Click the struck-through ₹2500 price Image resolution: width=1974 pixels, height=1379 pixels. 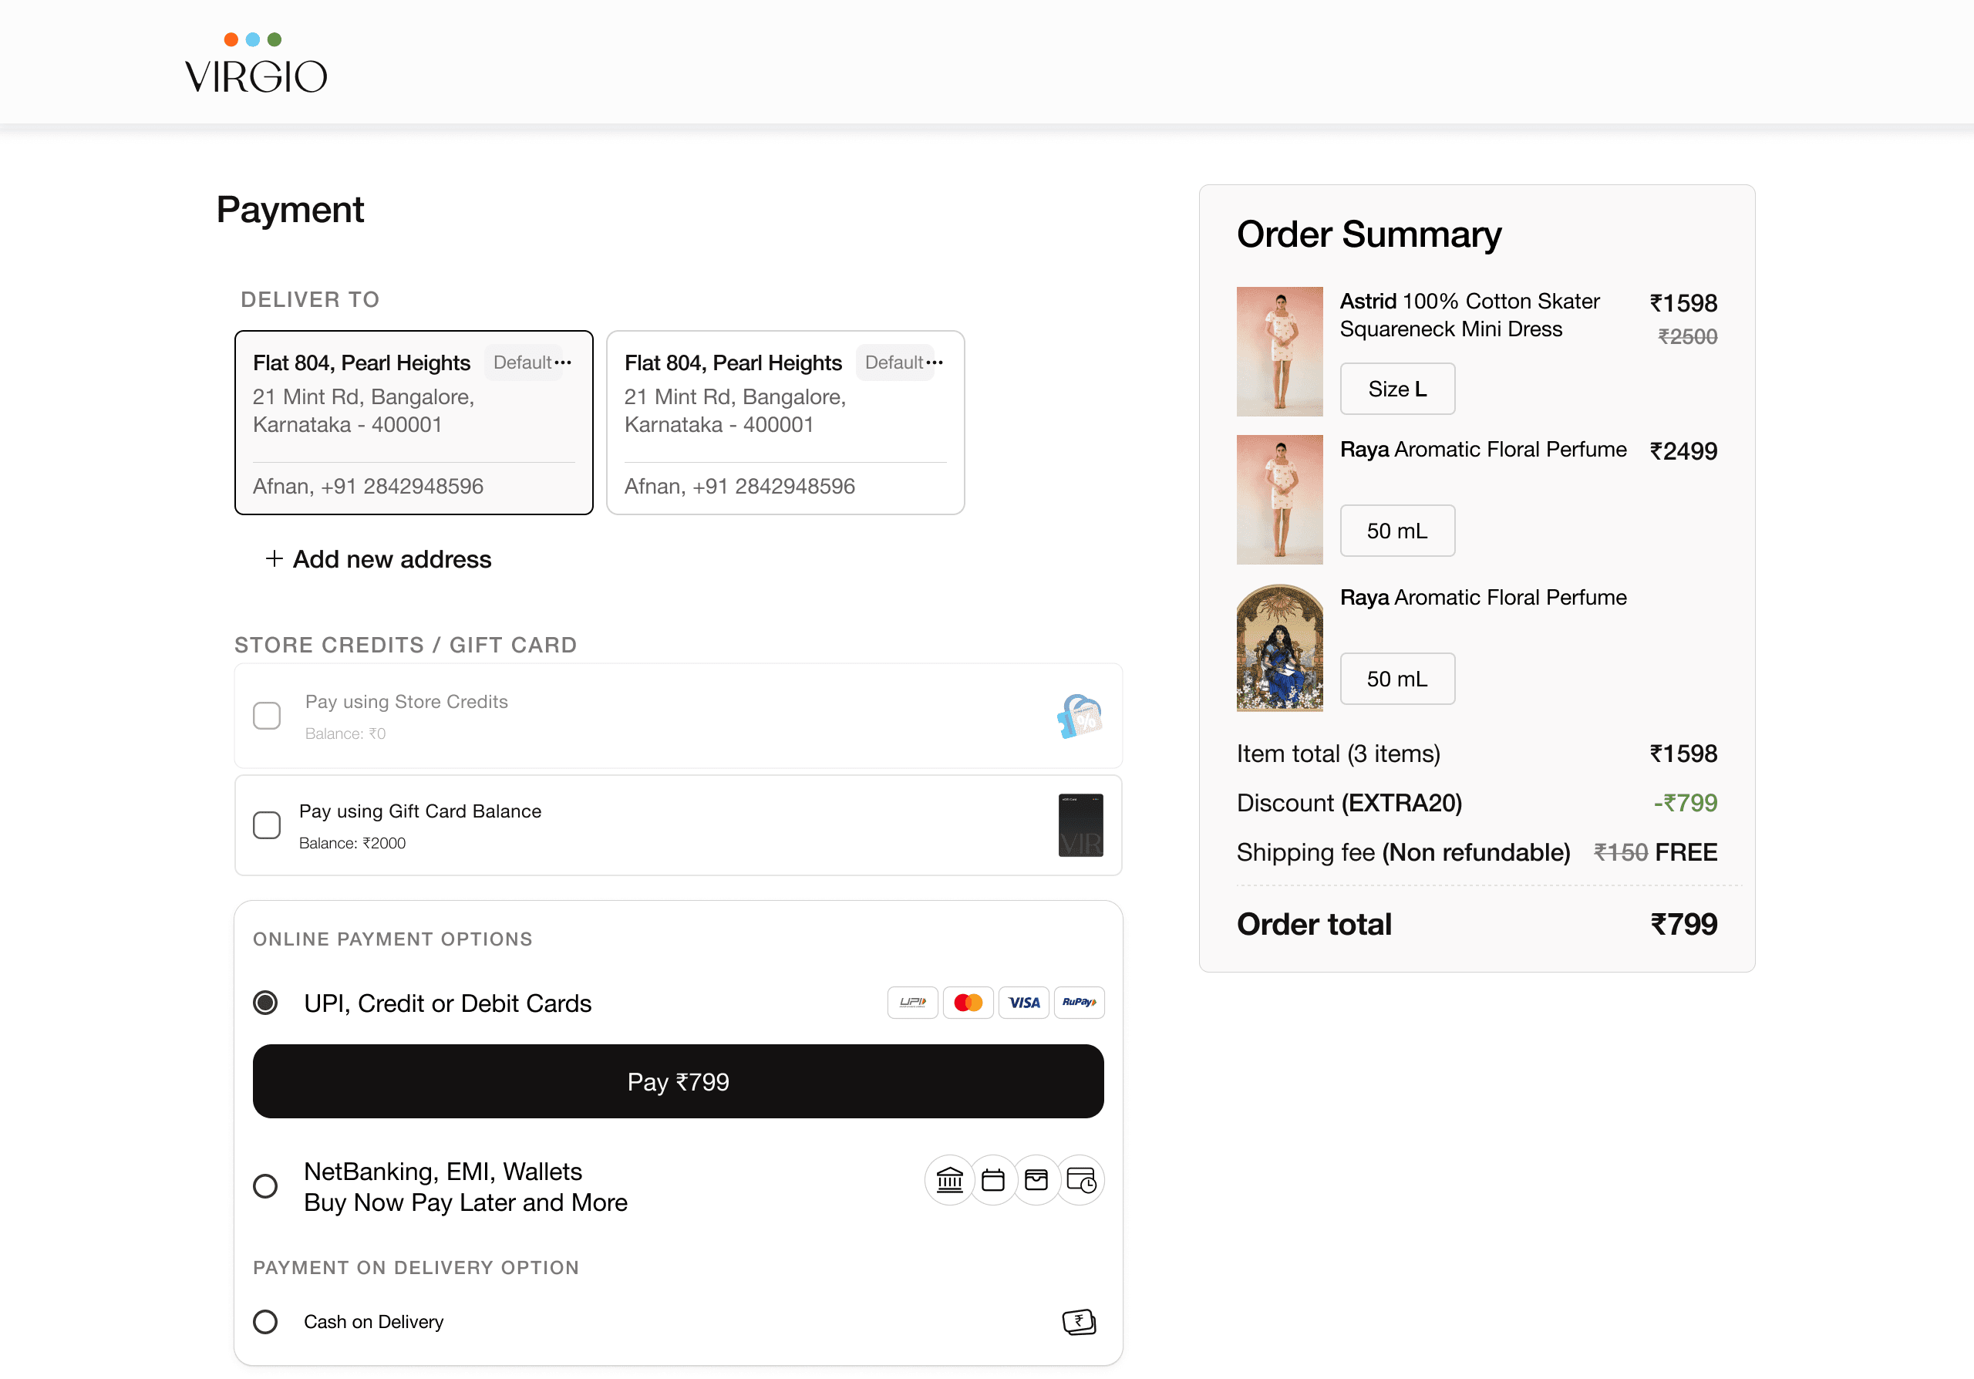click(1687, 337)
